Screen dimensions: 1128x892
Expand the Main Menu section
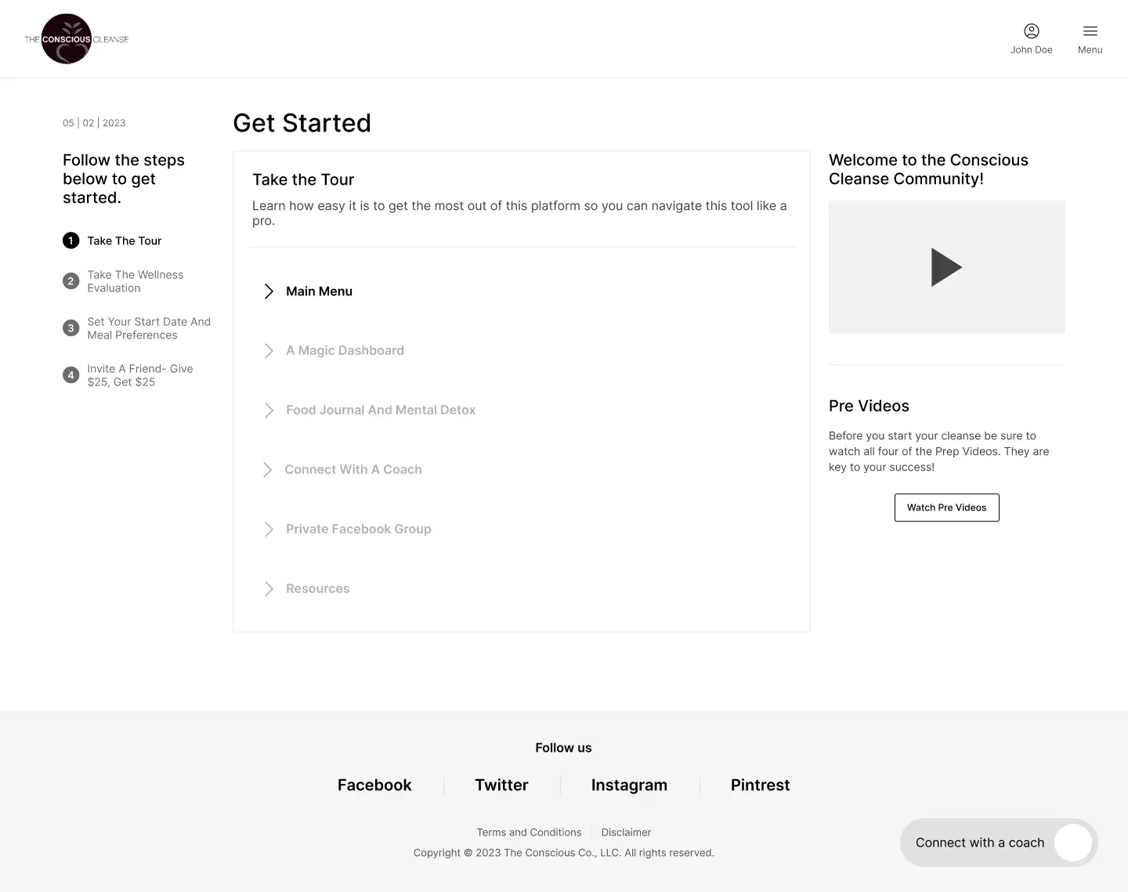(269, 291)
